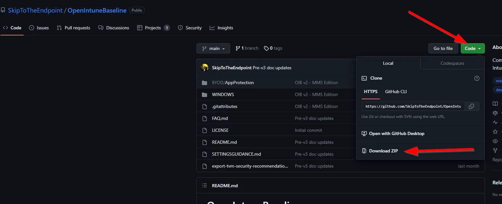Click the folder icon beside WINDOWS
This screenshot has width=502, height=204.
[x=204, y=94]
